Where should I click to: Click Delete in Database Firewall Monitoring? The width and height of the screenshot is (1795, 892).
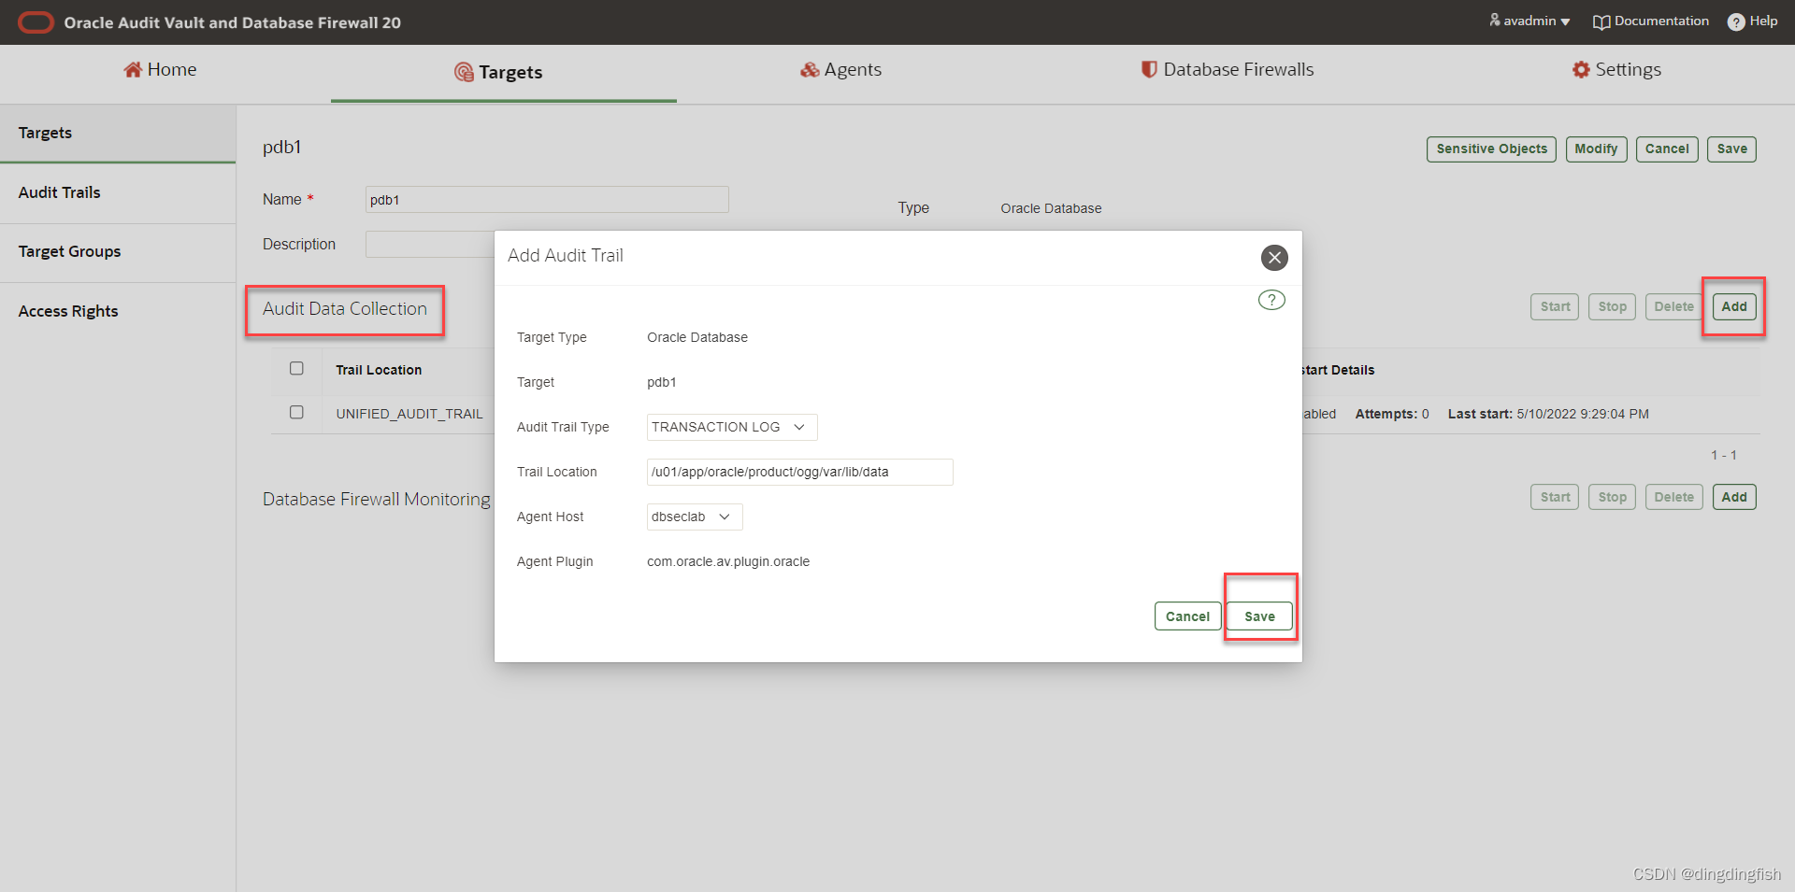tap(1673, 497)
